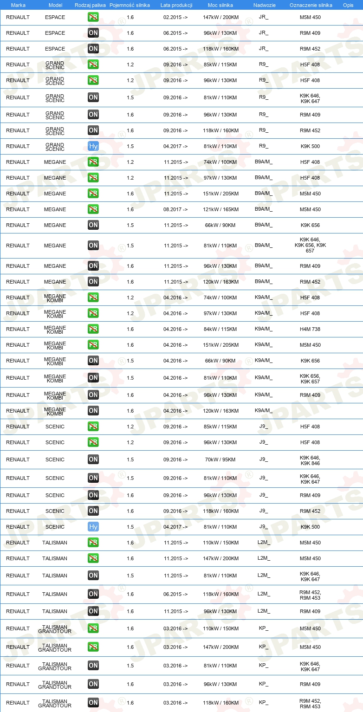Click diesel icon for Talisman 1.5 81kW/110KM L2M_
Screen dimensions: 363x712
pyautogui.click(x=93, y=576)
